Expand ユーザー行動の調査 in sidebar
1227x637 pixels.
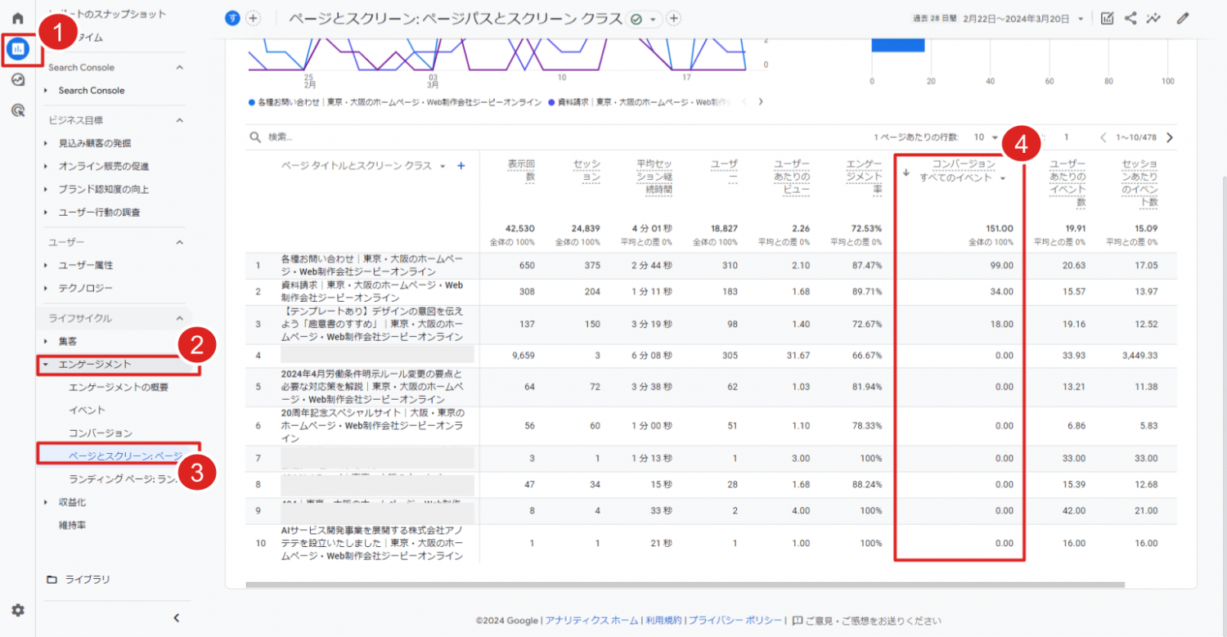click(x=47, y=212)
